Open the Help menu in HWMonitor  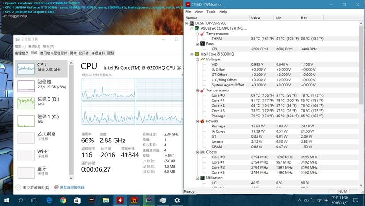[x=223, y=11]
